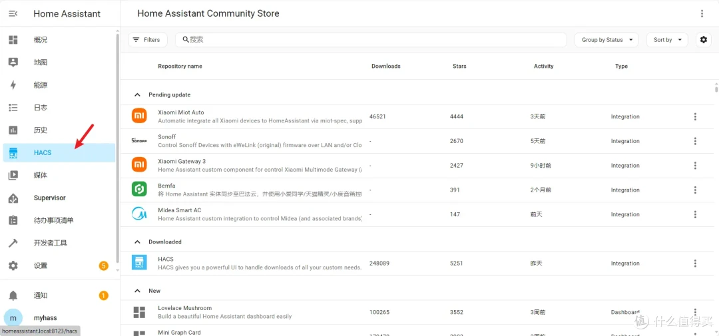Open the Mini Graph Card repository
The width and height of the screenshot is (719, 336).
(x=179, y=332)
